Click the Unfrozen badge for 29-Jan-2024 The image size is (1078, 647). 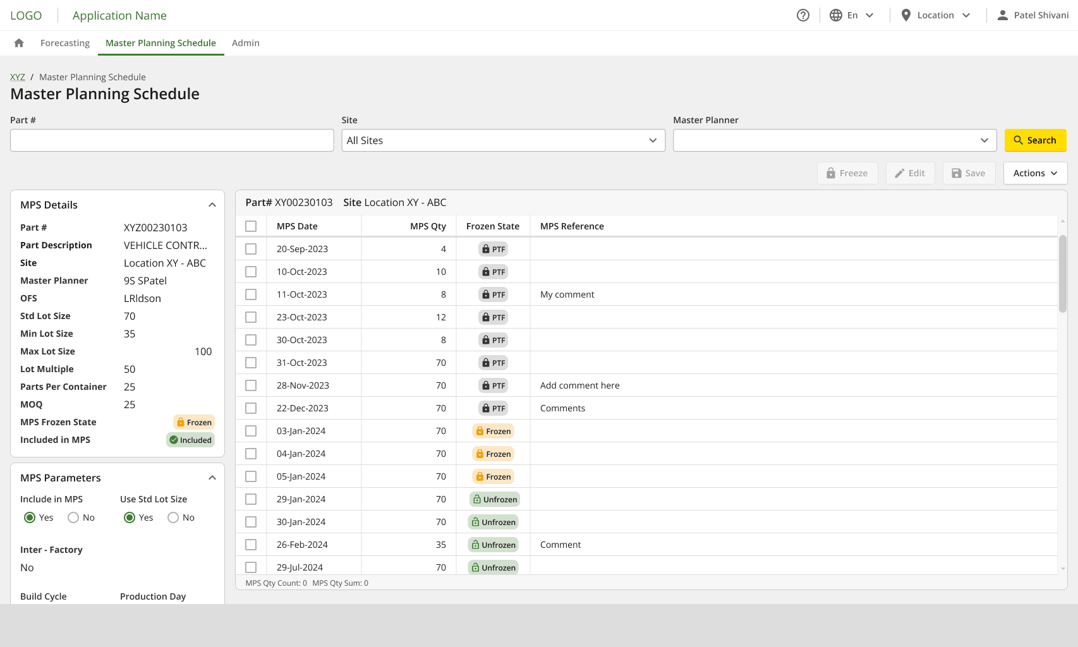[495, 499]
